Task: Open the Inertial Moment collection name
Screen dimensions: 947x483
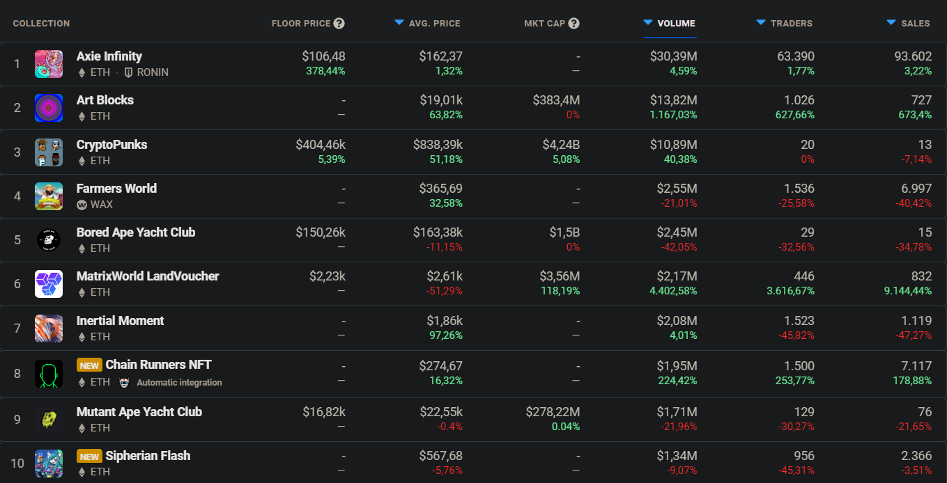Action: 121,321
